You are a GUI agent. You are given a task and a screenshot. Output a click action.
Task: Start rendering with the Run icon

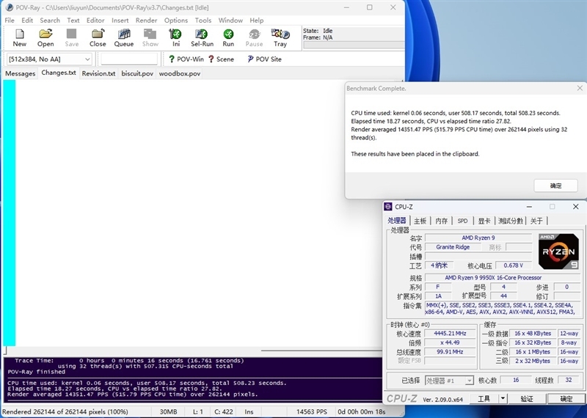coord(228,37)
